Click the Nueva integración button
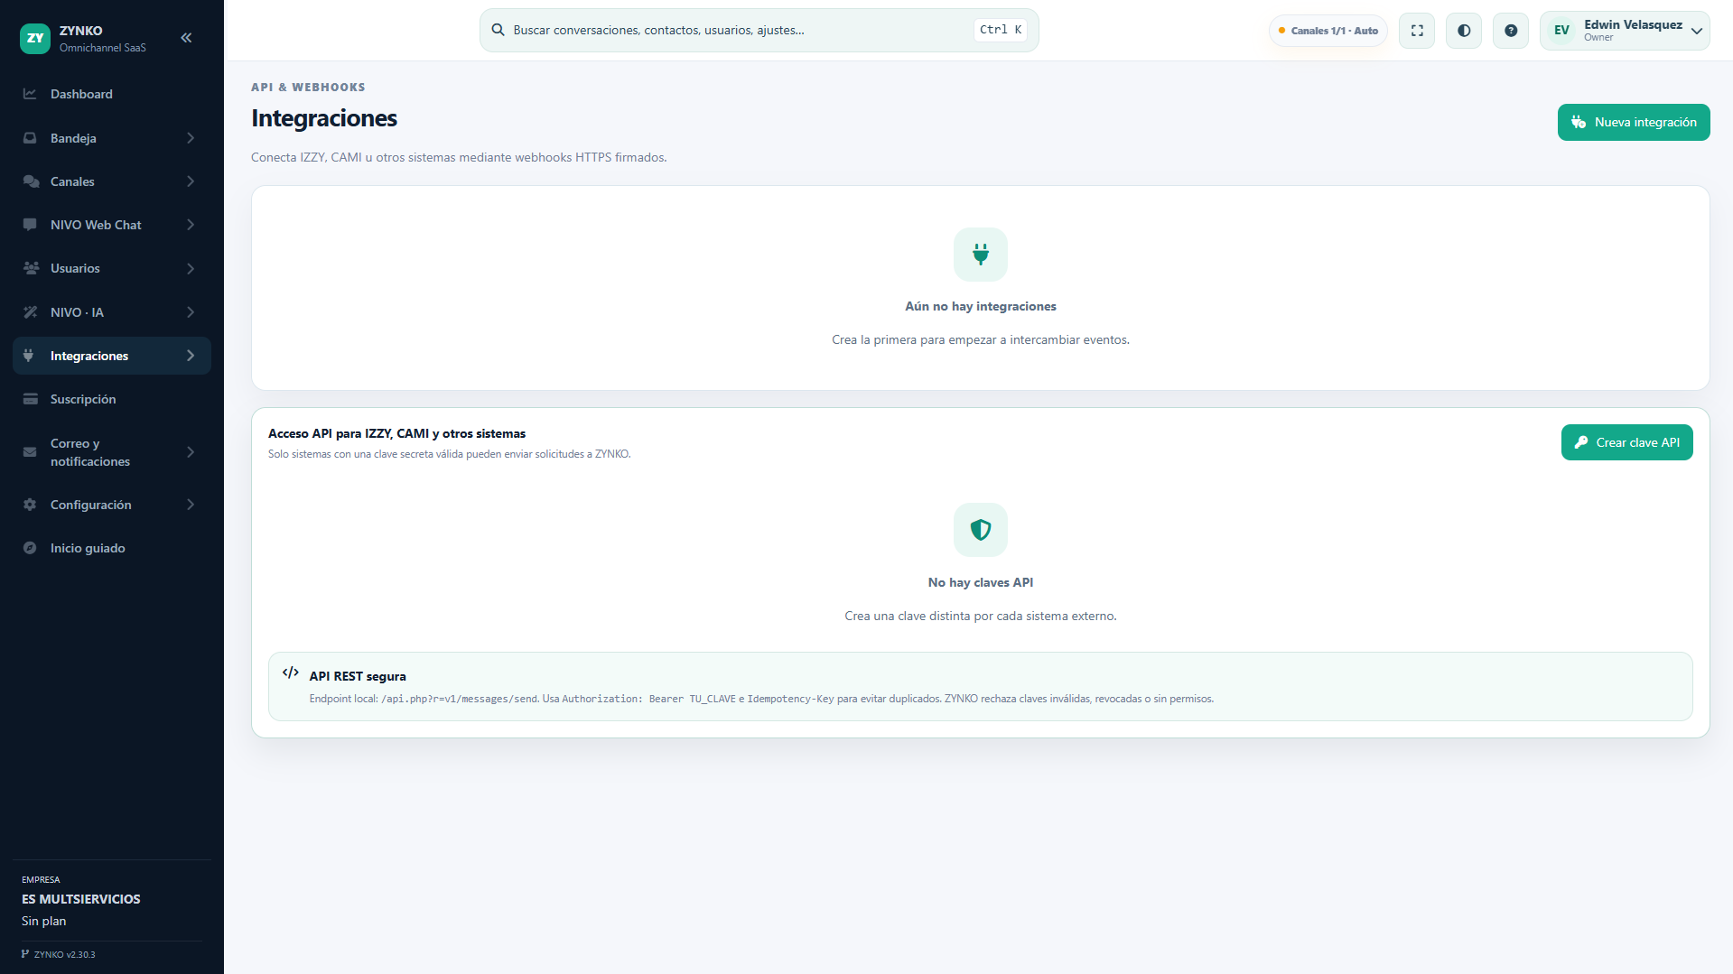 click(1634, 122)
